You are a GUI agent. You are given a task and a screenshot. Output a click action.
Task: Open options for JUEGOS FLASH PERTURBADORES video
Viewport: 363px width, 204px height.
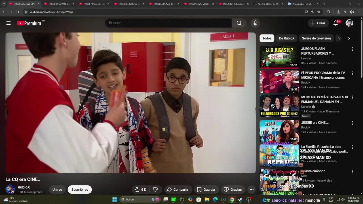[353, 49]
